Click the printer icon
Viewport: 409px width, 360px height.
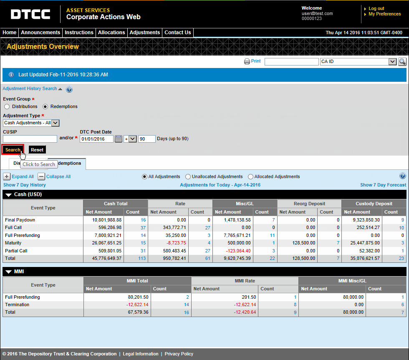pos(247,61)
